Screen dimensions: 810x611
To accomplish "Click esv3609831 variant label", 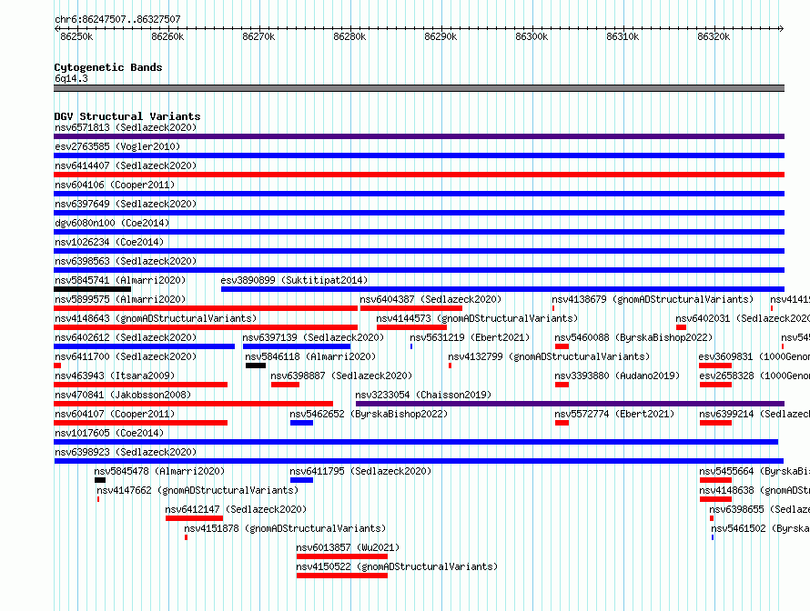I will point(754,356).
